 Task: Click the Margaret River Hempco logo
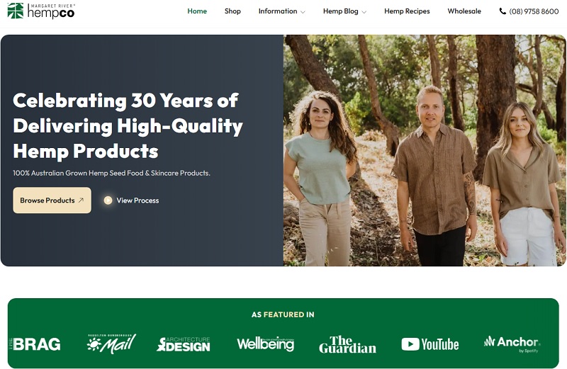click(41, 11)
